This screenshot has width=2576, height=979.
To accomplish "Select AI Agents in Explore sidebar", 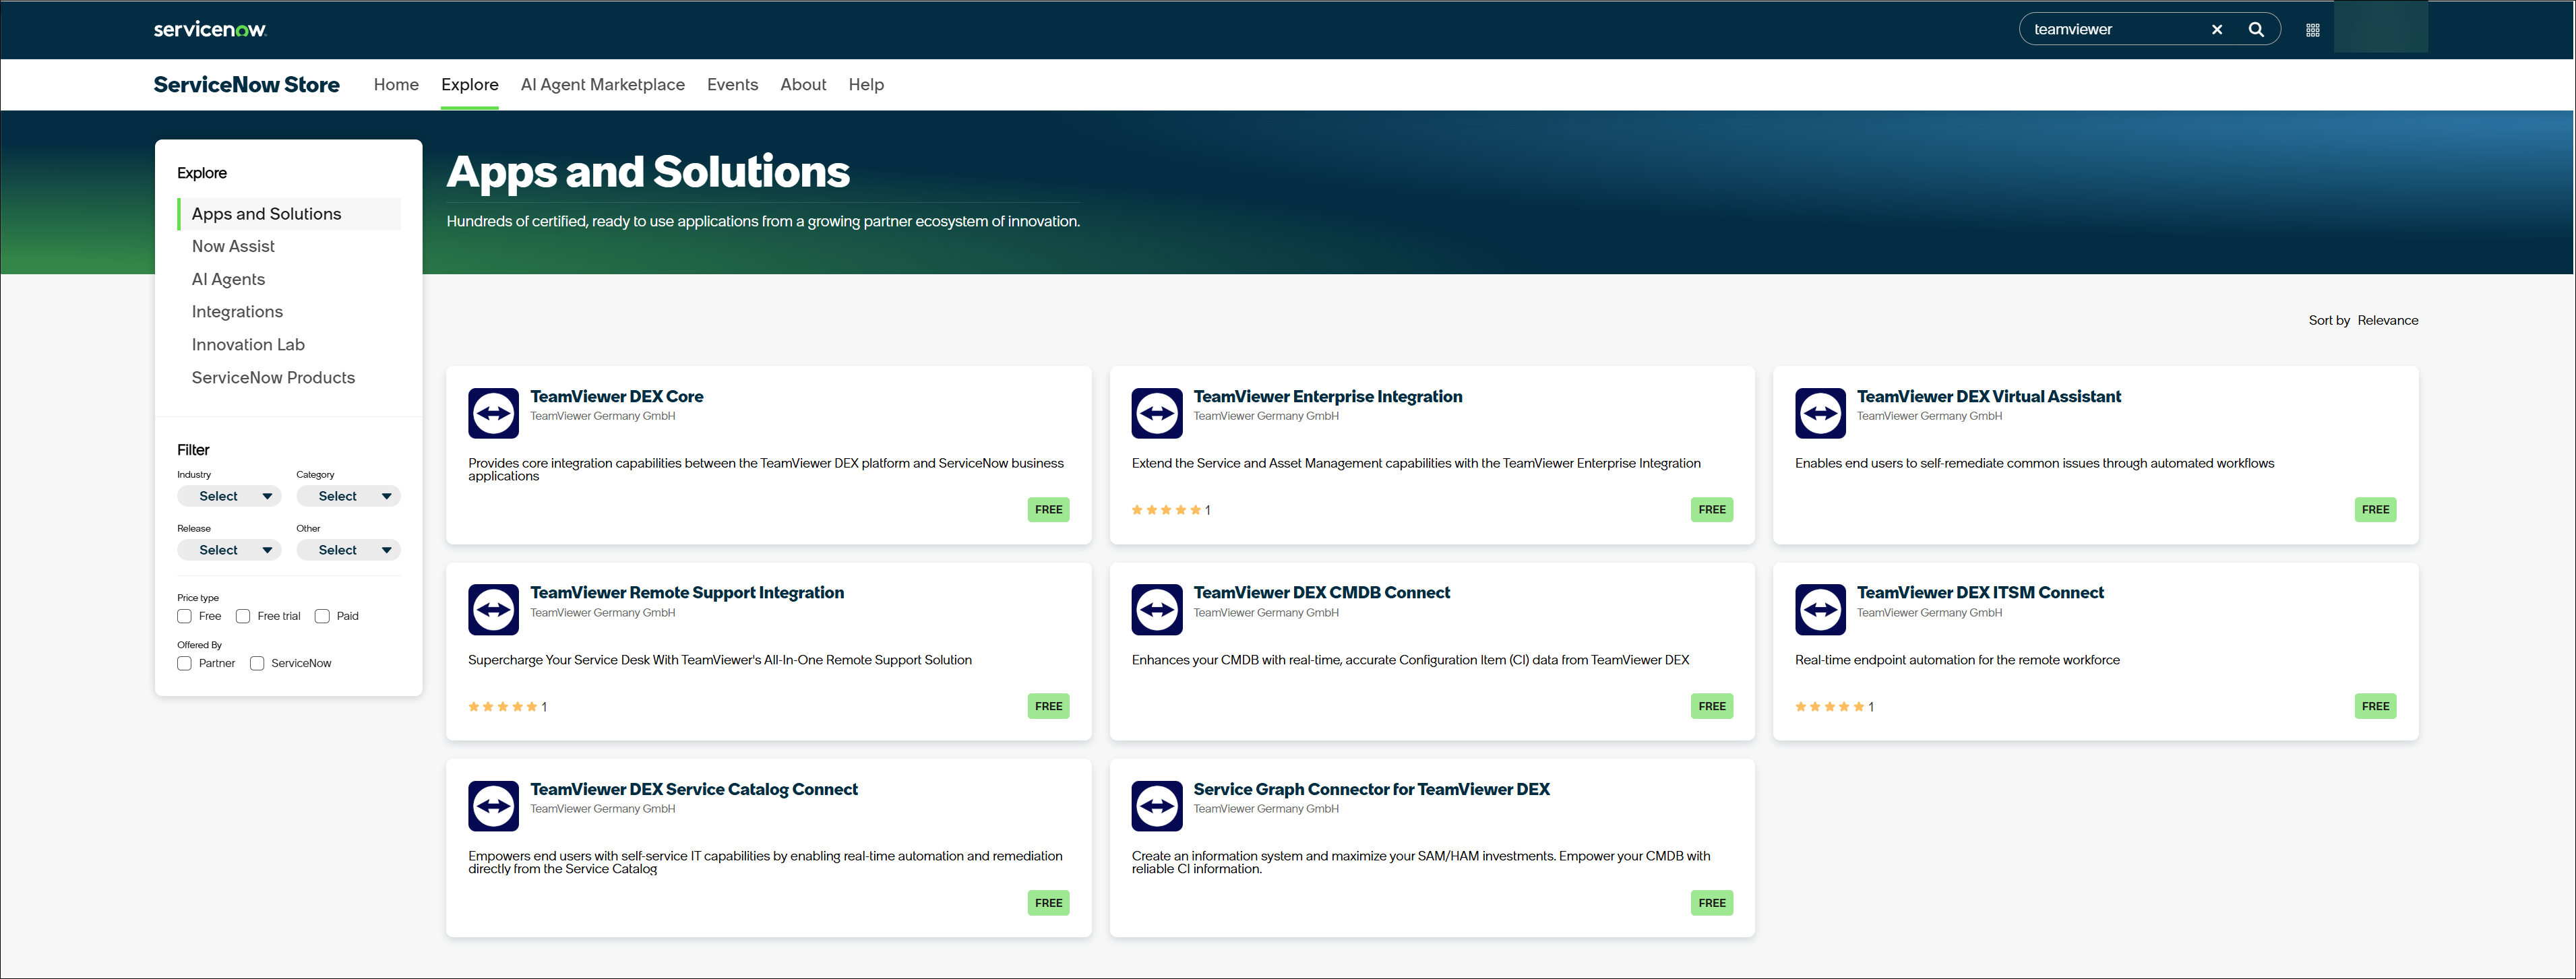I will [228, 280].
